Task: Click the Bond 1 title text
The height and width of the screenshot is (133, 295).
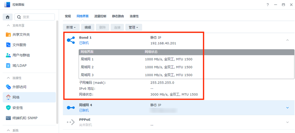Action: pyautogui.click(x=85, y=38)
